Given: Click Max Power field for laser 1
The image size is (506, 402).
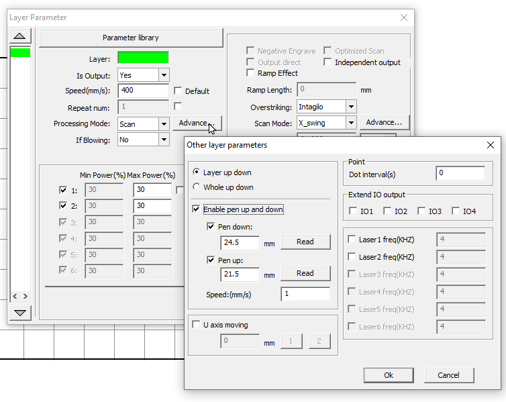Looking at the screenshot, I should (x=152, y=190).
